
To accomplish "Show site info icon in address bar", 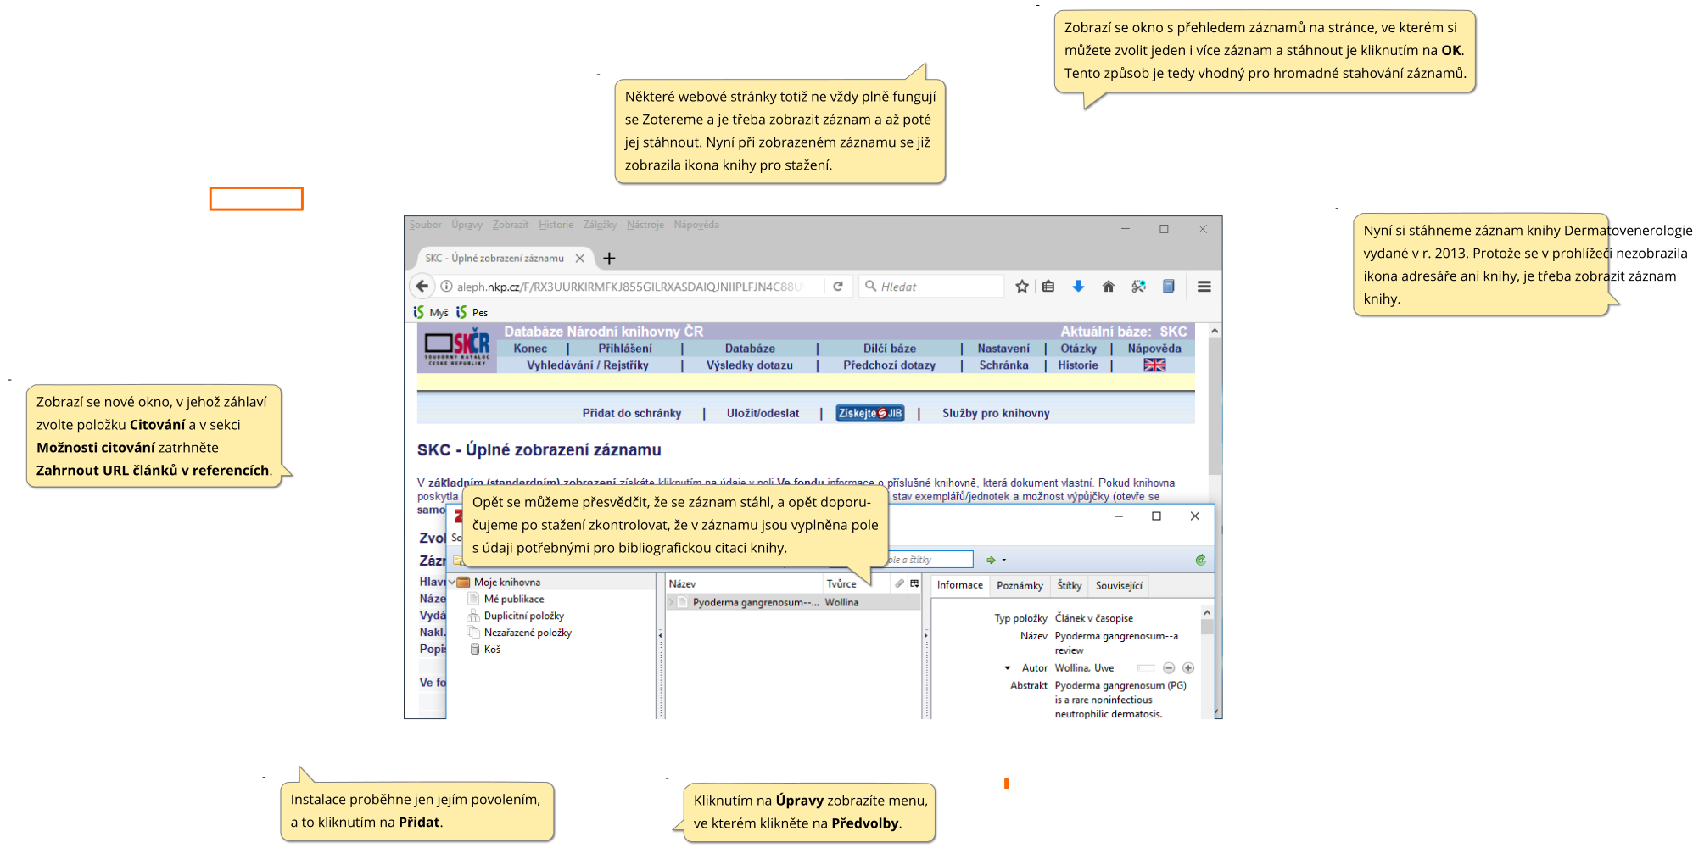I will [x=446, y=287].
